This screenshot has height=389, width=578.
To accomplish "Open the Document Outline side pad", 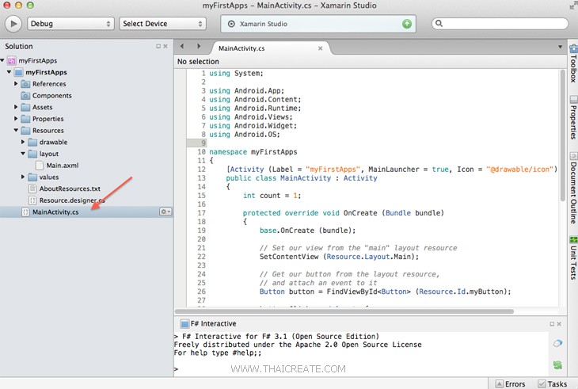I will [x=573, y=188].
